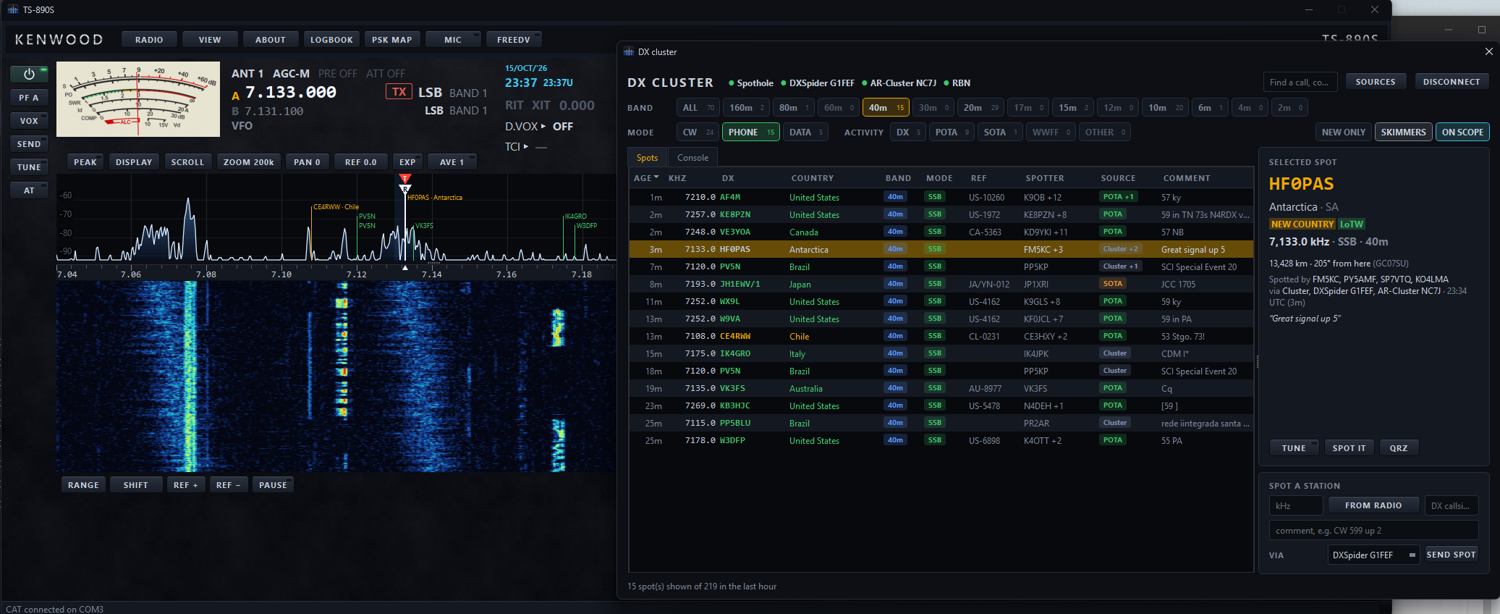Click the FROM RADIO button

click(1373, 505)
